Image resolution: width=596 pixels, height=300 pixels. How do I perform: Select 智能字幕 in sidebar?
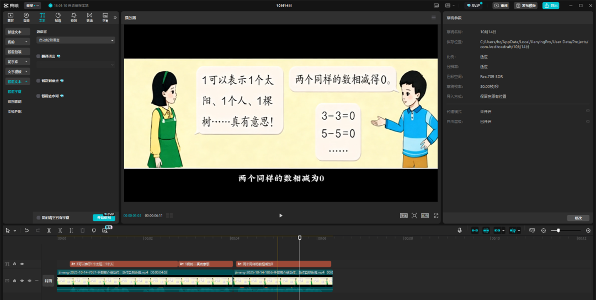(15, 92)
